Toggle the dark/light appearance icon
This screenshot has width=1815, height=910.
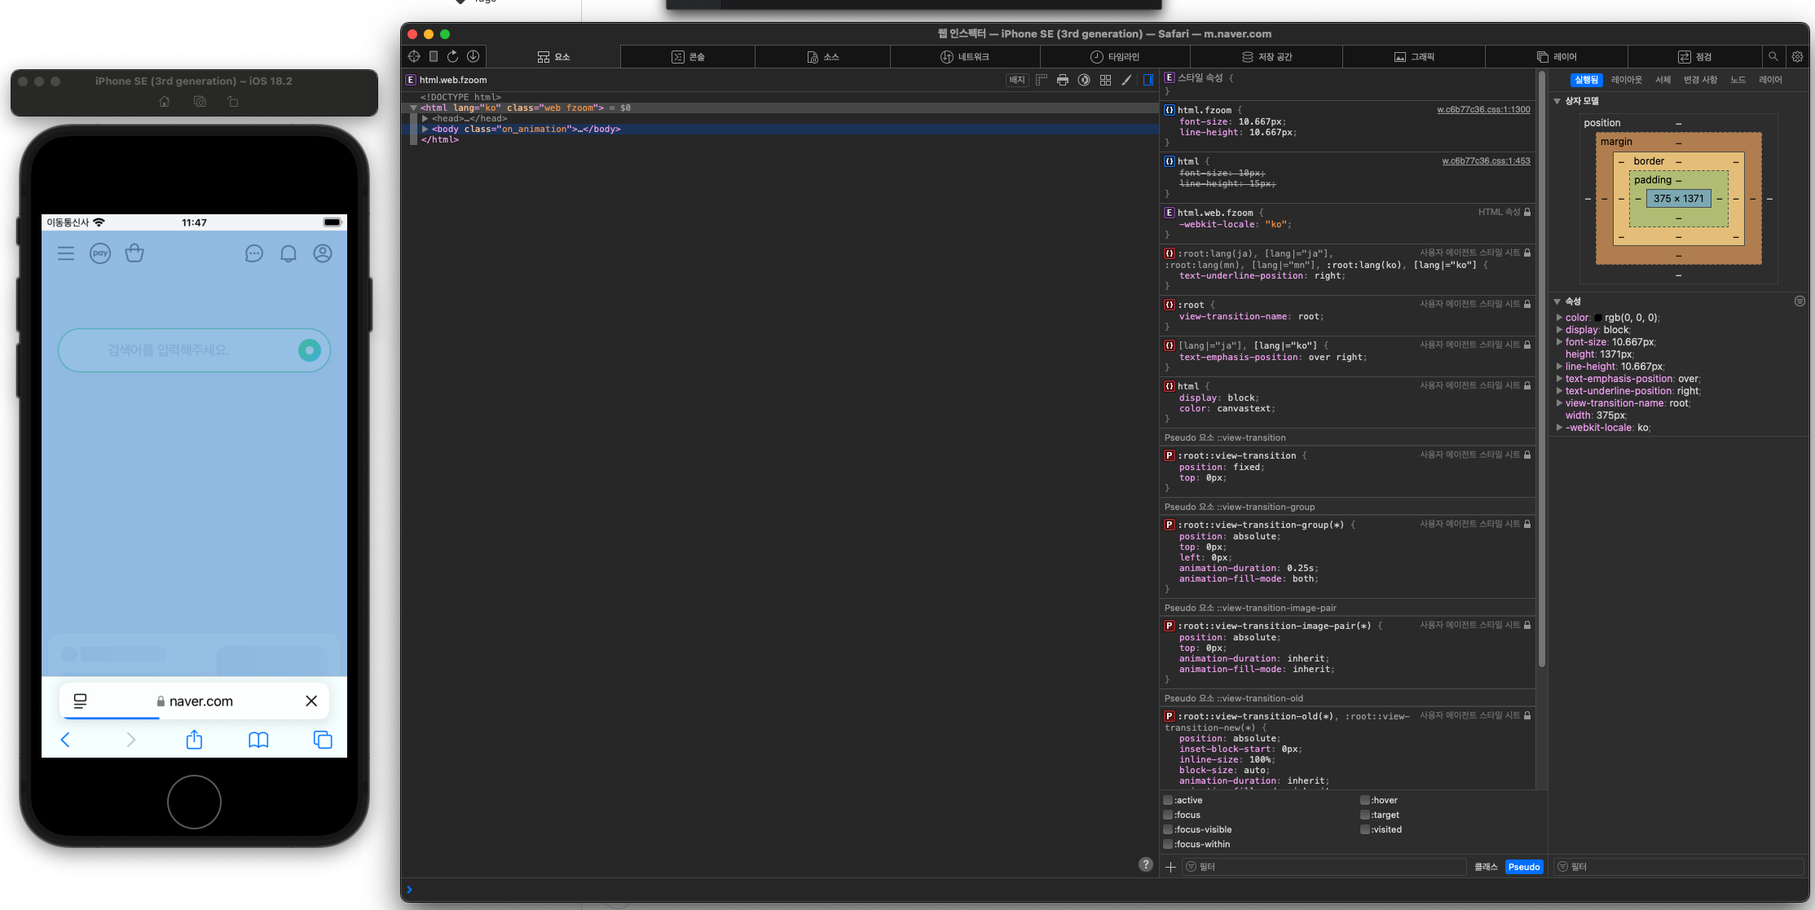pos(1083,80)
